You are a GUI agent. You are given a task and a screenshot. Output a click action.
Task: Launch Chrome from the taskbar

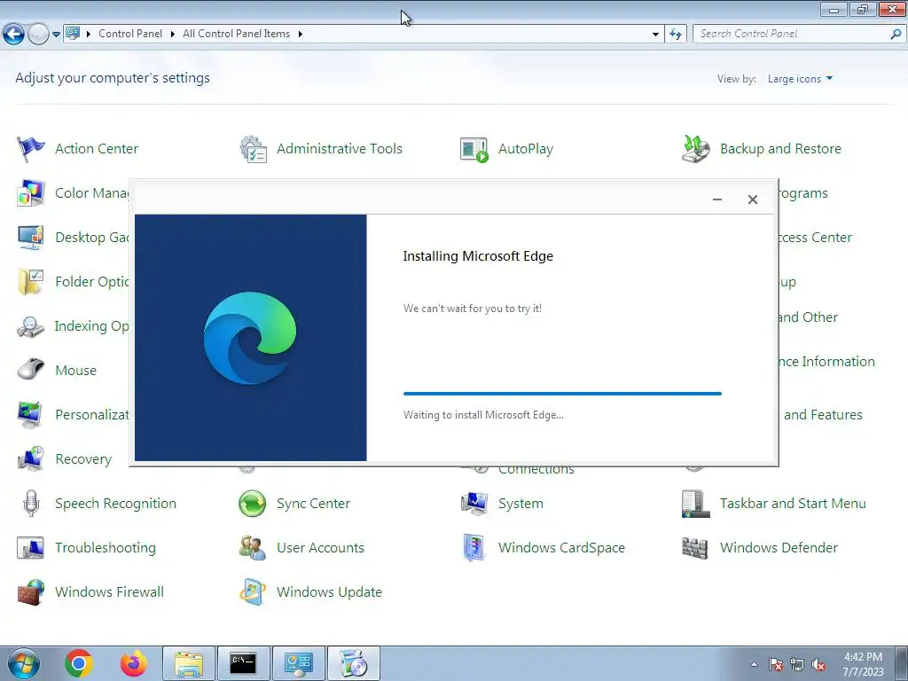click(79, 663)
